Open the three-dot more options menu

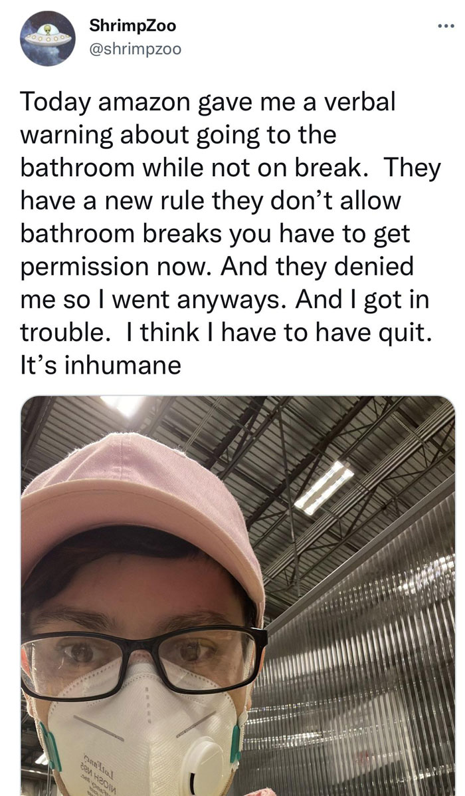click(x=446, y=25)
